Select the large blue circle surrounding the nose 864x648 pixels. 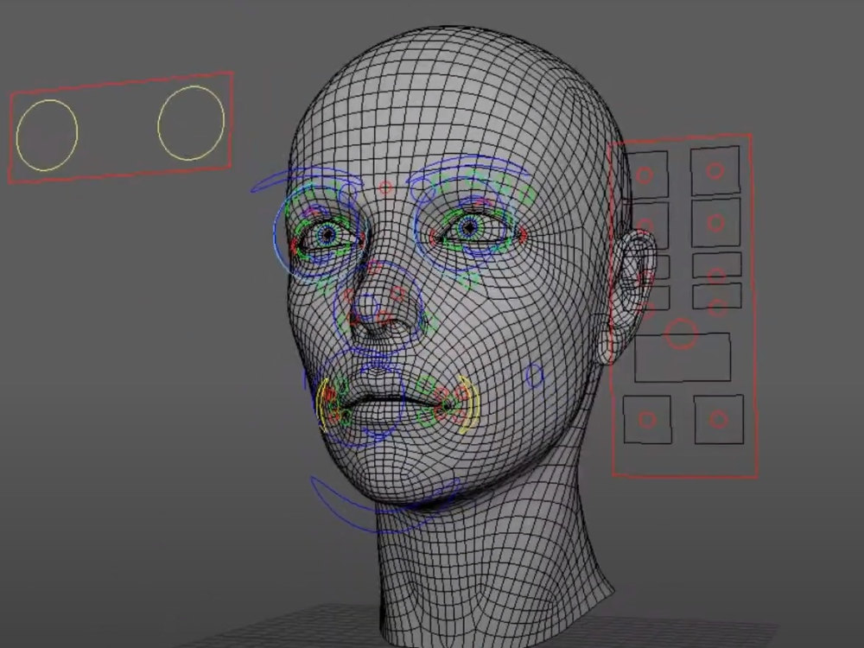click(x=379, y=307)
